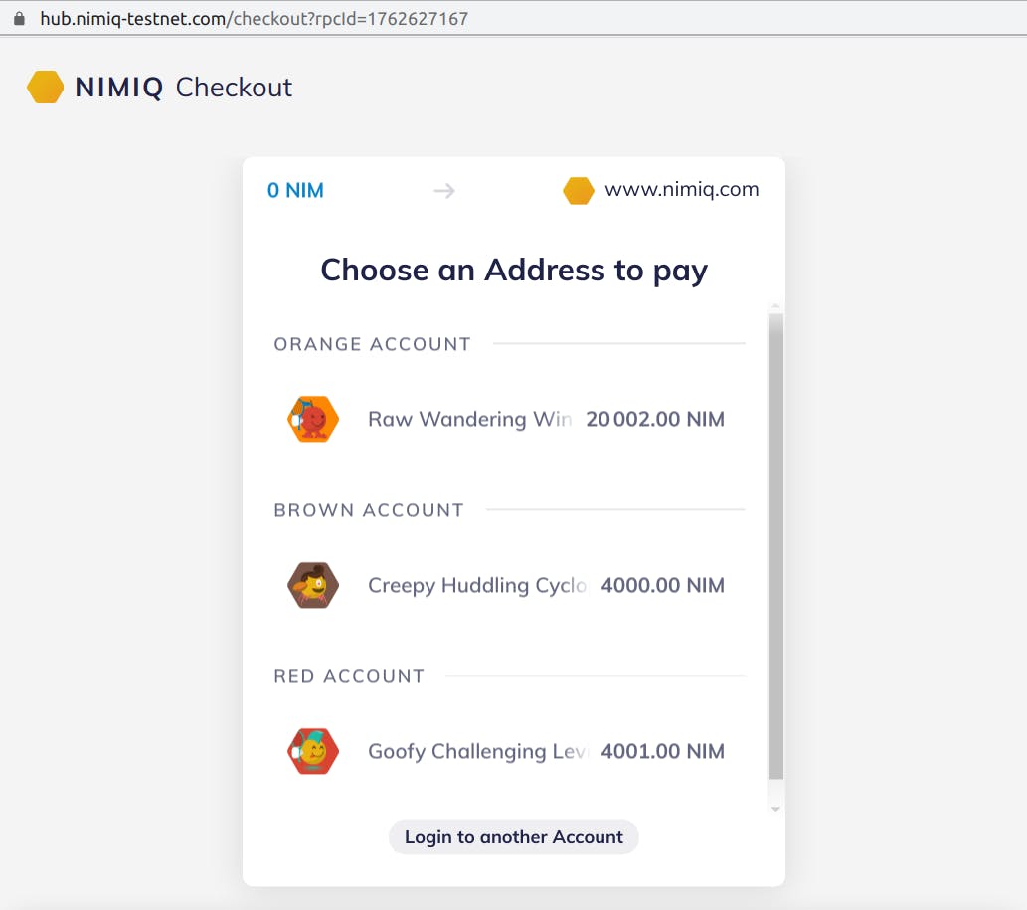Click the scrollbar down arrow in address list
1027x910 pixels.
click(x=776, y=810)
